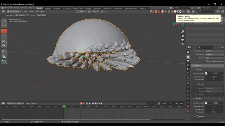Open the Object Data properties tab
Screen dimensions: 225x126
tap(188, 103)
